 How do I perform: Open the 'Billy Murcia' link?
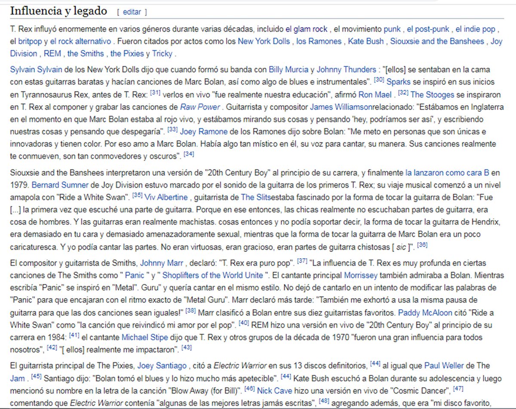point(289,69)
